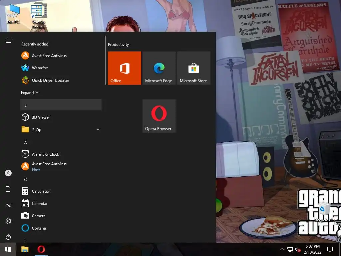Jump via the A letter header
This screenshot has width=341, height=256.
click(x=25, y=143)
